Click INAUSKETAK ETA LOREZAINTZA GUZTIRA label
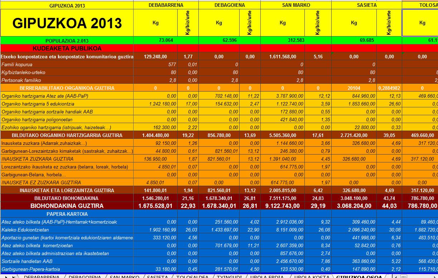This screenshot has width=438, height=278. pos(67,190)
